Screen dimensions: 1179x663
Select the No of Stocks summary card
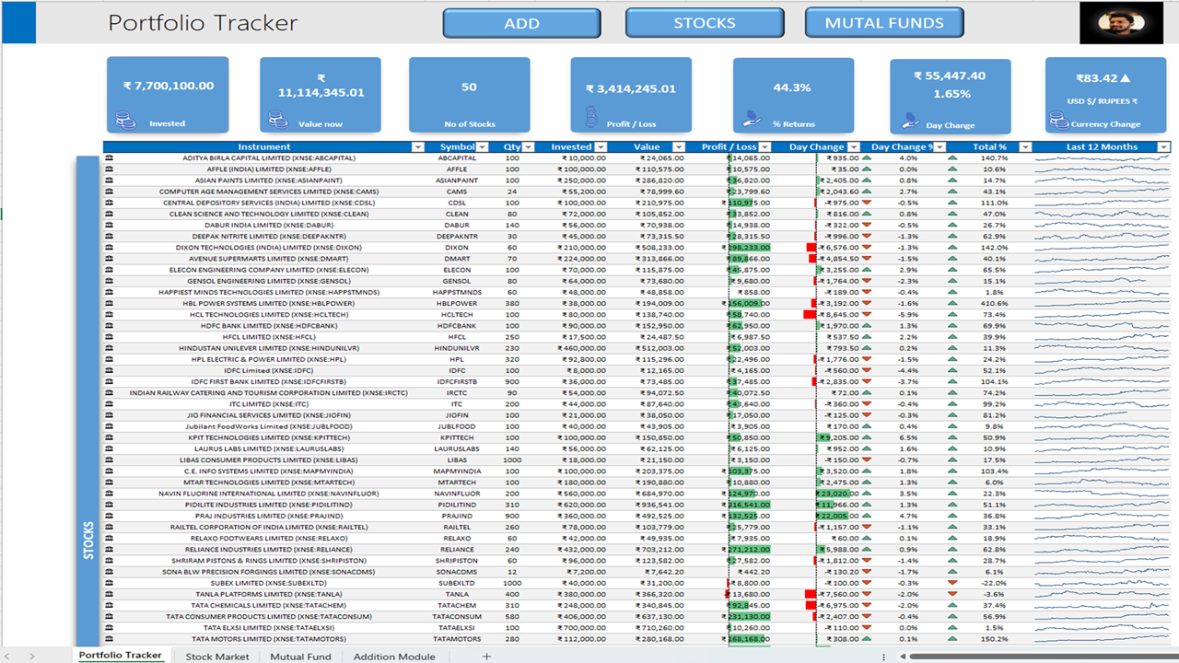(x=470, y=94)
